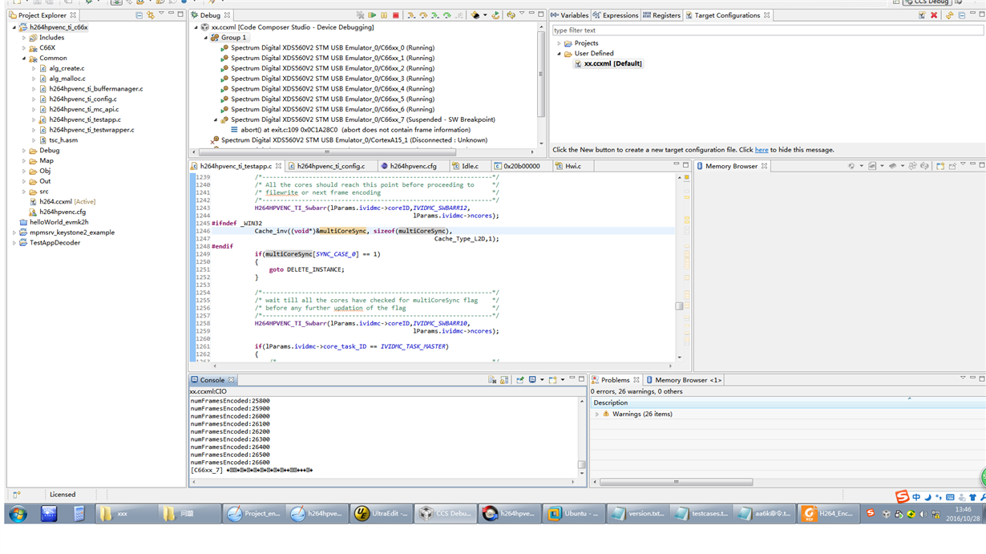
Task: Expand the mpmsrv_keystone2_example project
Action: [x=14, y=233]
